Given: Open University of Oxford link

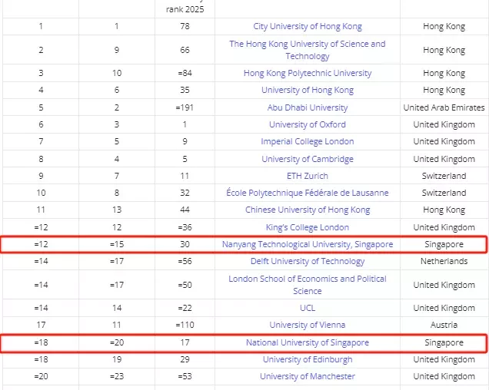Looking at the screenshot, I should pyautogui.click(x=308, y=124).
